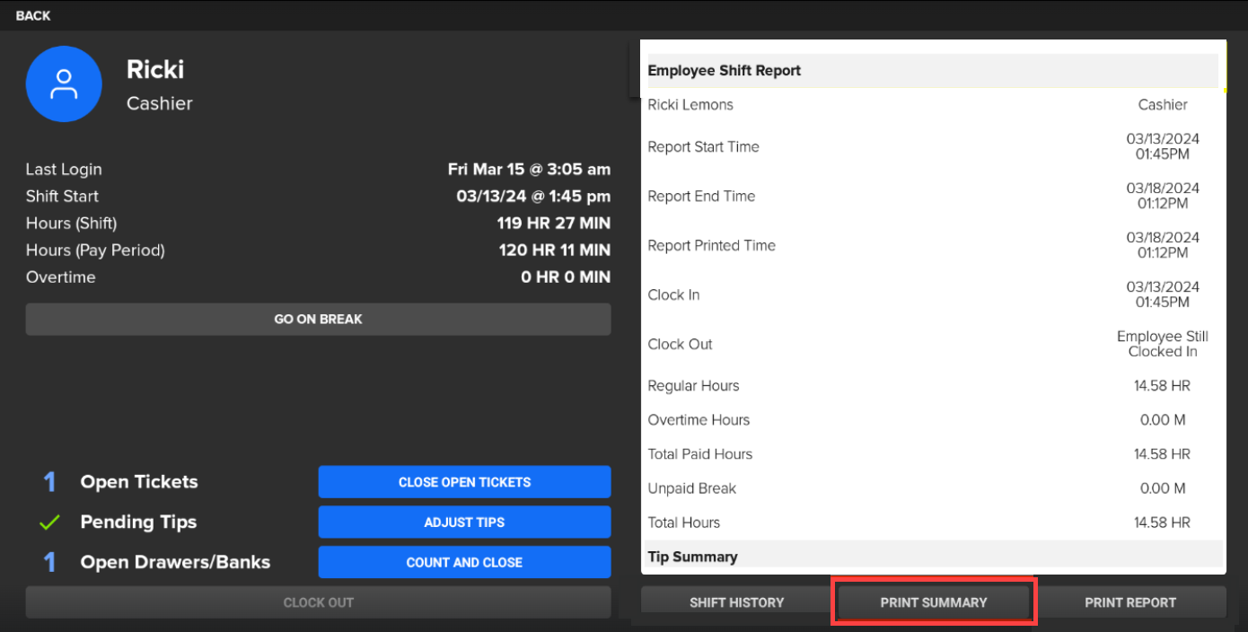Viewport: 1248px width, 632px height.
Task: Go back using the BACK button
Action: (33, 16)
